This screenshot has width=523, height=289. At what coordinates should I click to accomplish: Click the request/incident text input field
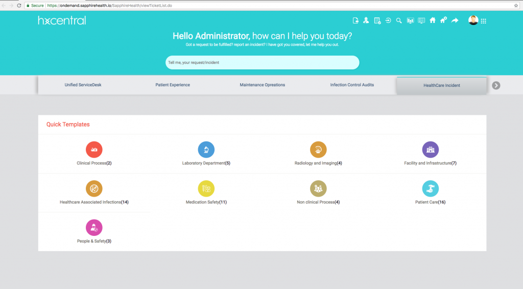pos(262,63)
